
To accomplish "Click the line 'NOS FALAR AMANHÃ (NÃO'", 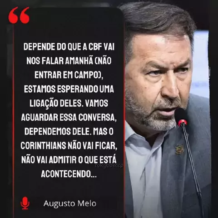I will pos(69,61).
